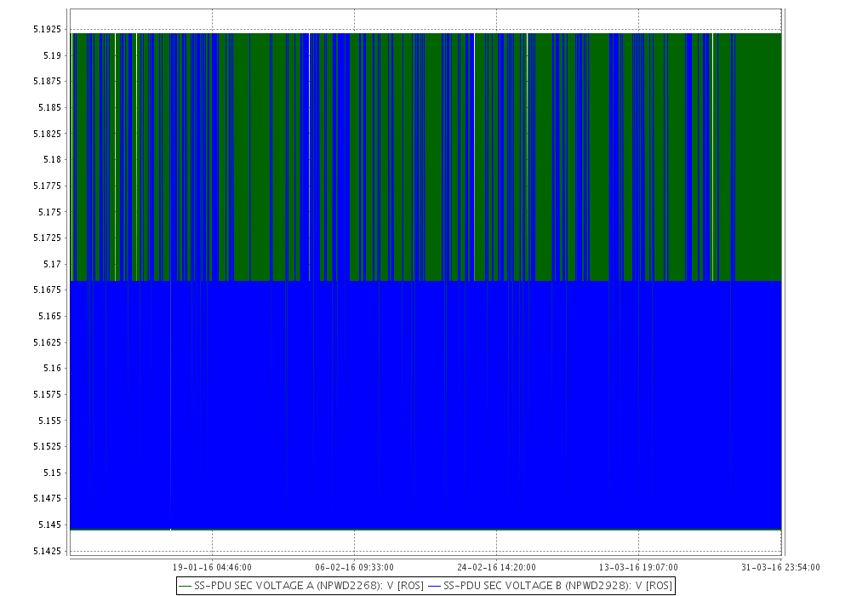Click the y-axis value 5.1675
Viewport: 851px width, 596px height.
pos(47,289)
